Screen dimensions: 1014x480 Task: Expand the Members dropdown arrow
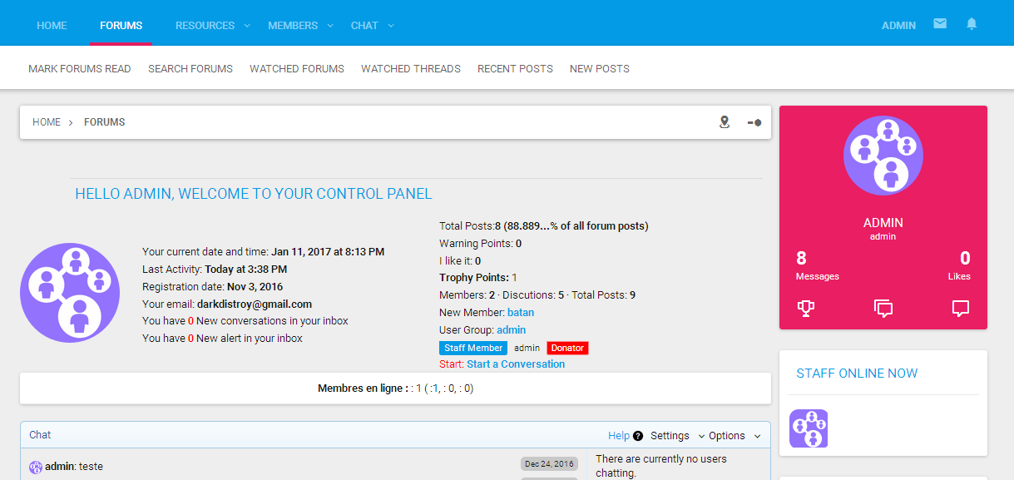tap(329, 26)
